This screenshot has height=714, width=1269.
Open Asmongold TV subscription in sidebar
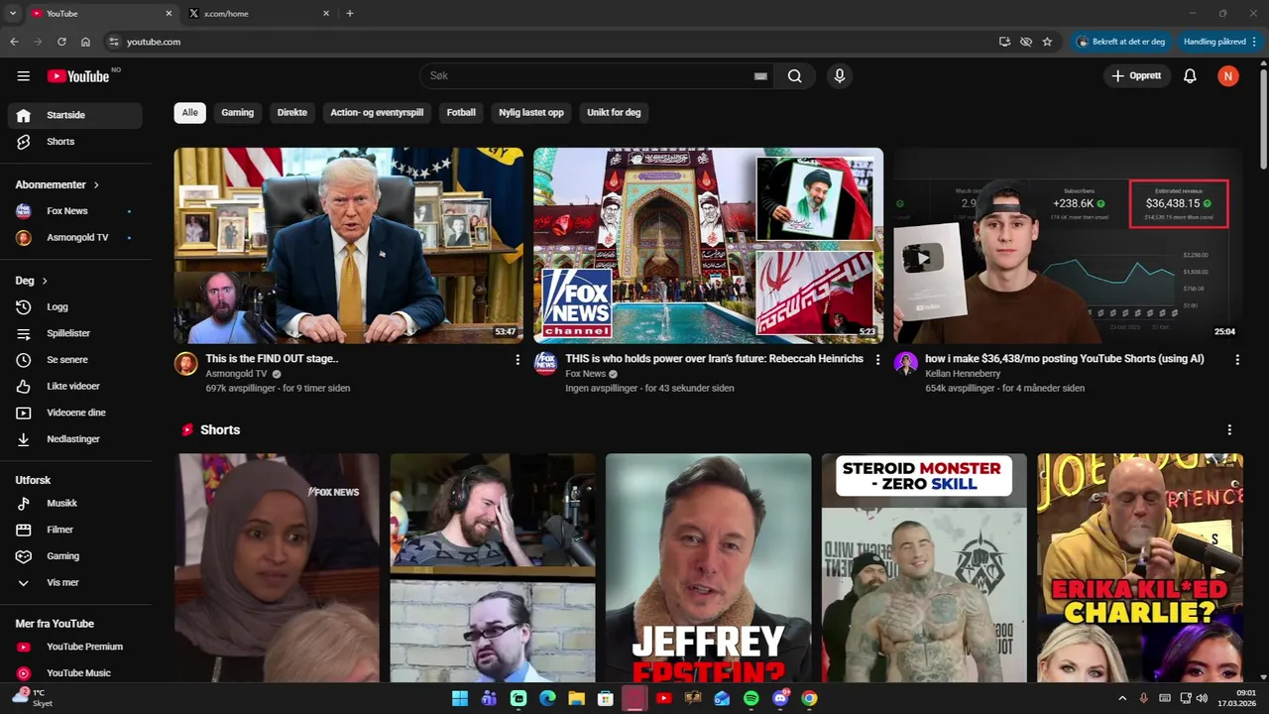(75, 238)
